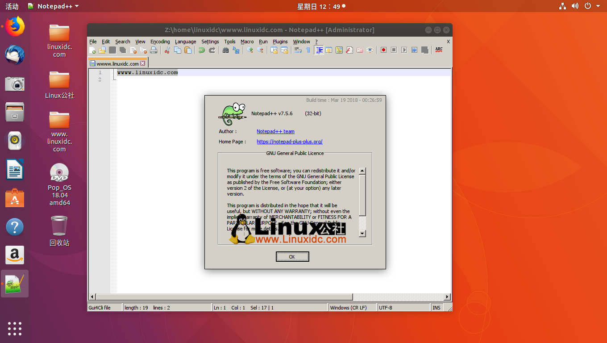The height and width of the screenshot is (343, 607).
Task: Launch Thunderbird from the dock
Action: pyautogui.click(x=15, y=55)
